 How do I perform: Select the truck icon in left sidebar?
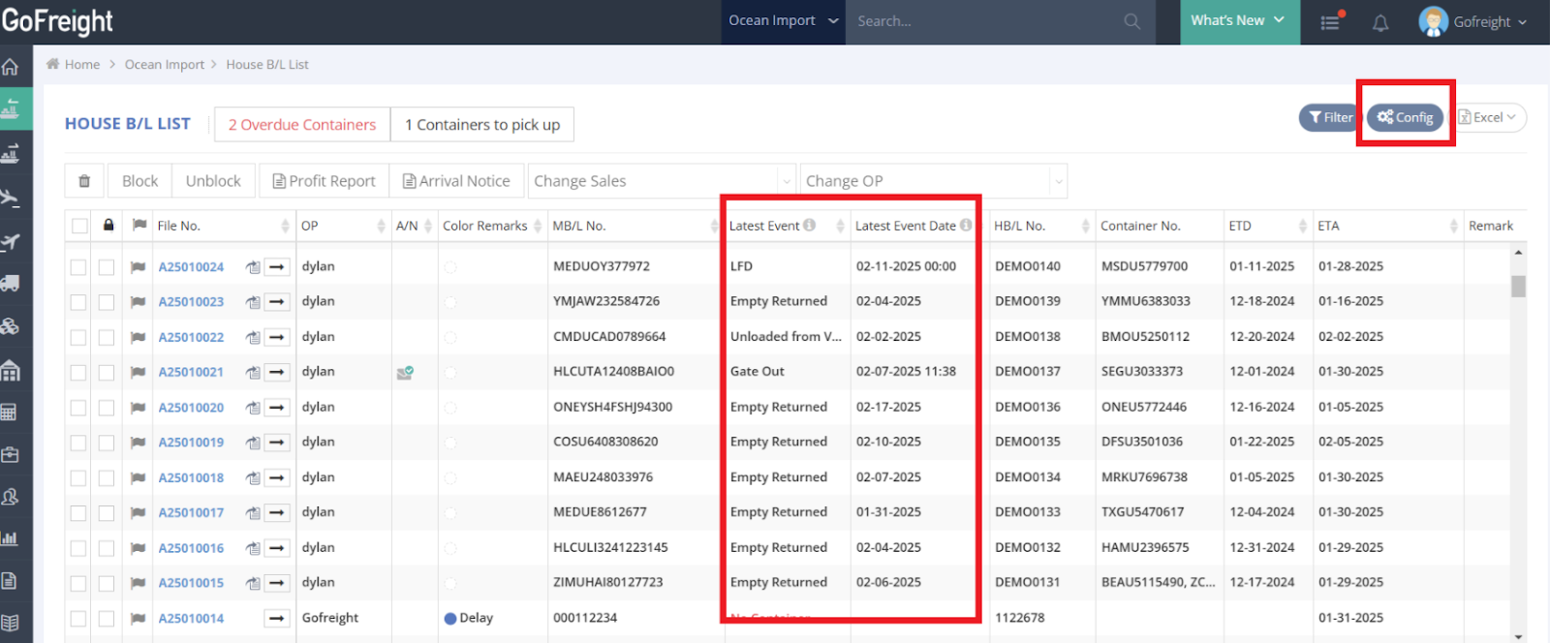point(11,283)
